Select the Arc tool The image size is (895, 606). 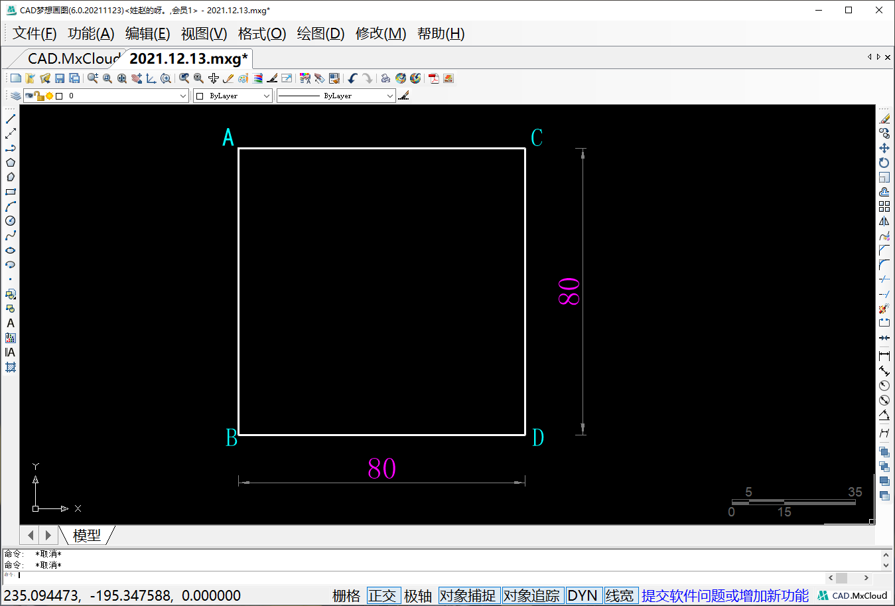click(11, 206)
